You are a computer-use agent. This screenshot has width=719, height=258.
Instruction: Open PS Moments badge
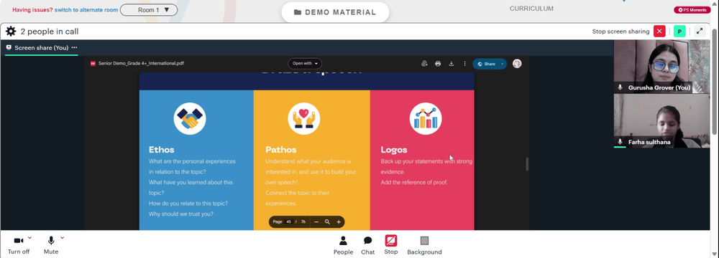692,10
